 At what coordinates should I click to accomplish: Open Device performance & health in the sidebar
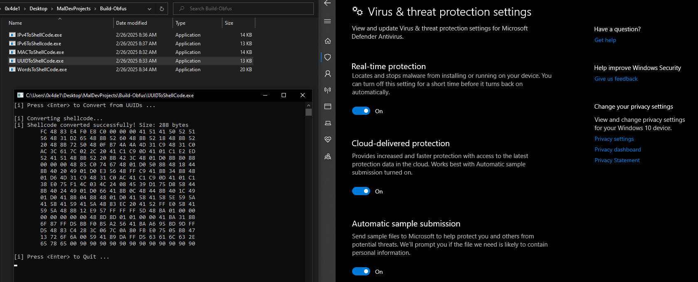[328, 140]
